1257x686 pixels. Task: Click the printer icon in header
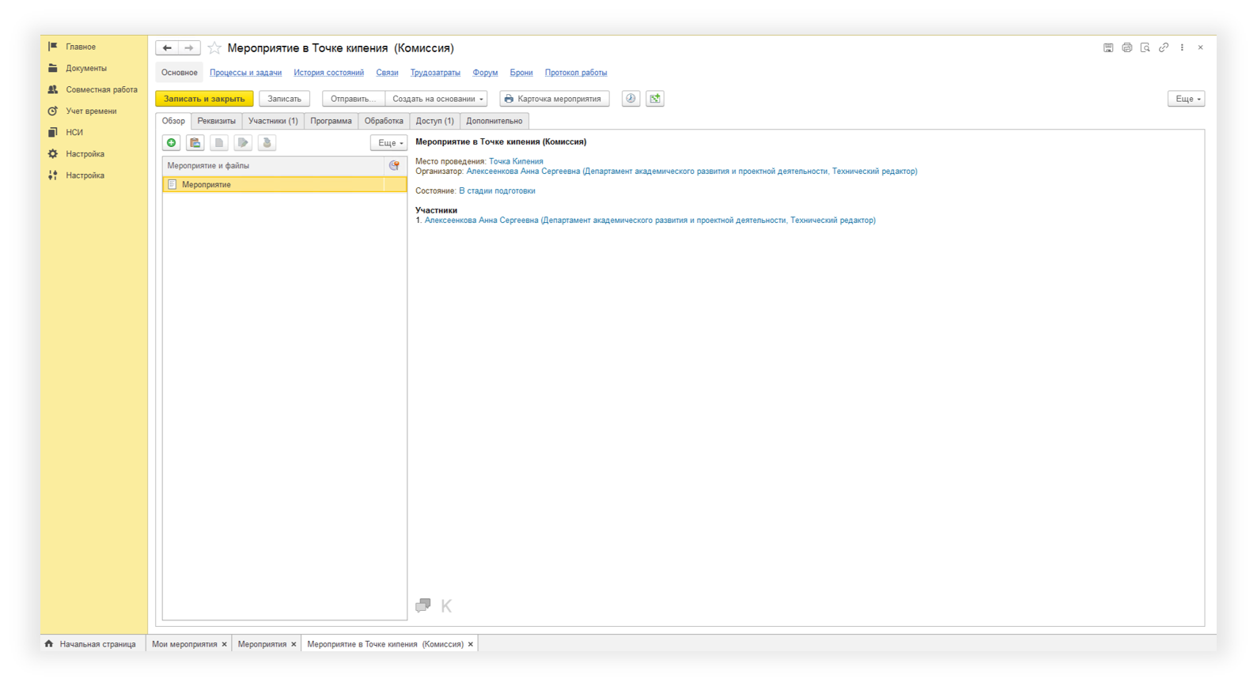[x=1126, y=47]
